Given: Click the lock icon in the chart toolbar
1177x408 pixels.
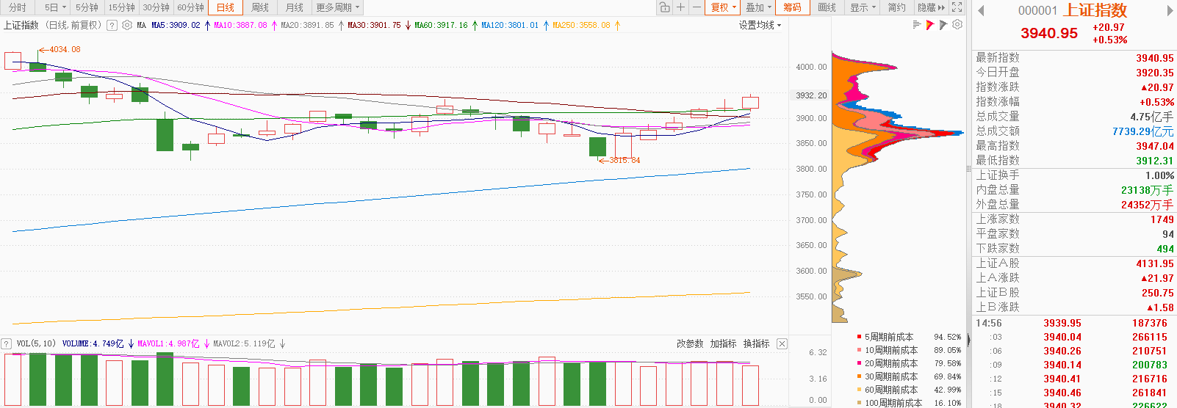Looking at the screenshot, I should (664, 7).
